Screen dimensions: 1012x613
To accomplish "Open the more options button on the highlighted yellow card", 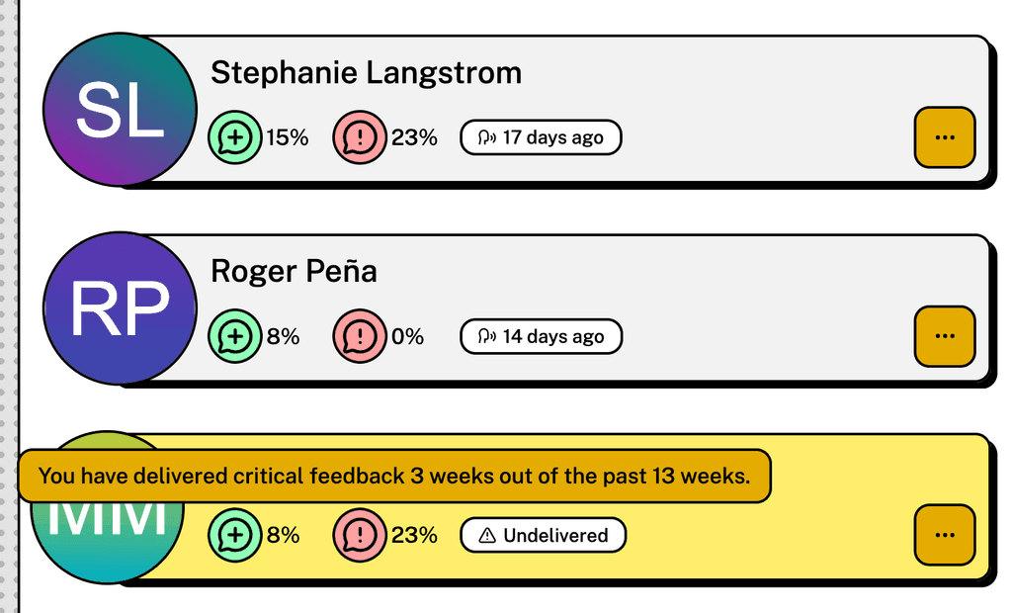I will 944,535.
